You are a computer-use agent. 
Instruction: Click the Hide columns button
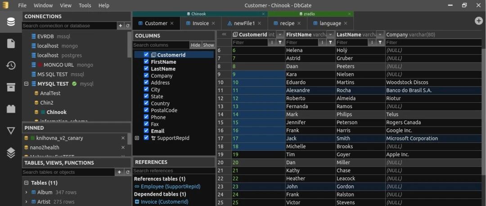click(x=196, y=45)
